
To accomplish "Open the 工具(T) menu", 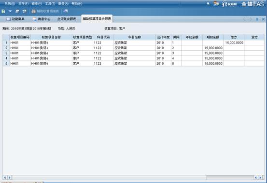I will point(50,3).
